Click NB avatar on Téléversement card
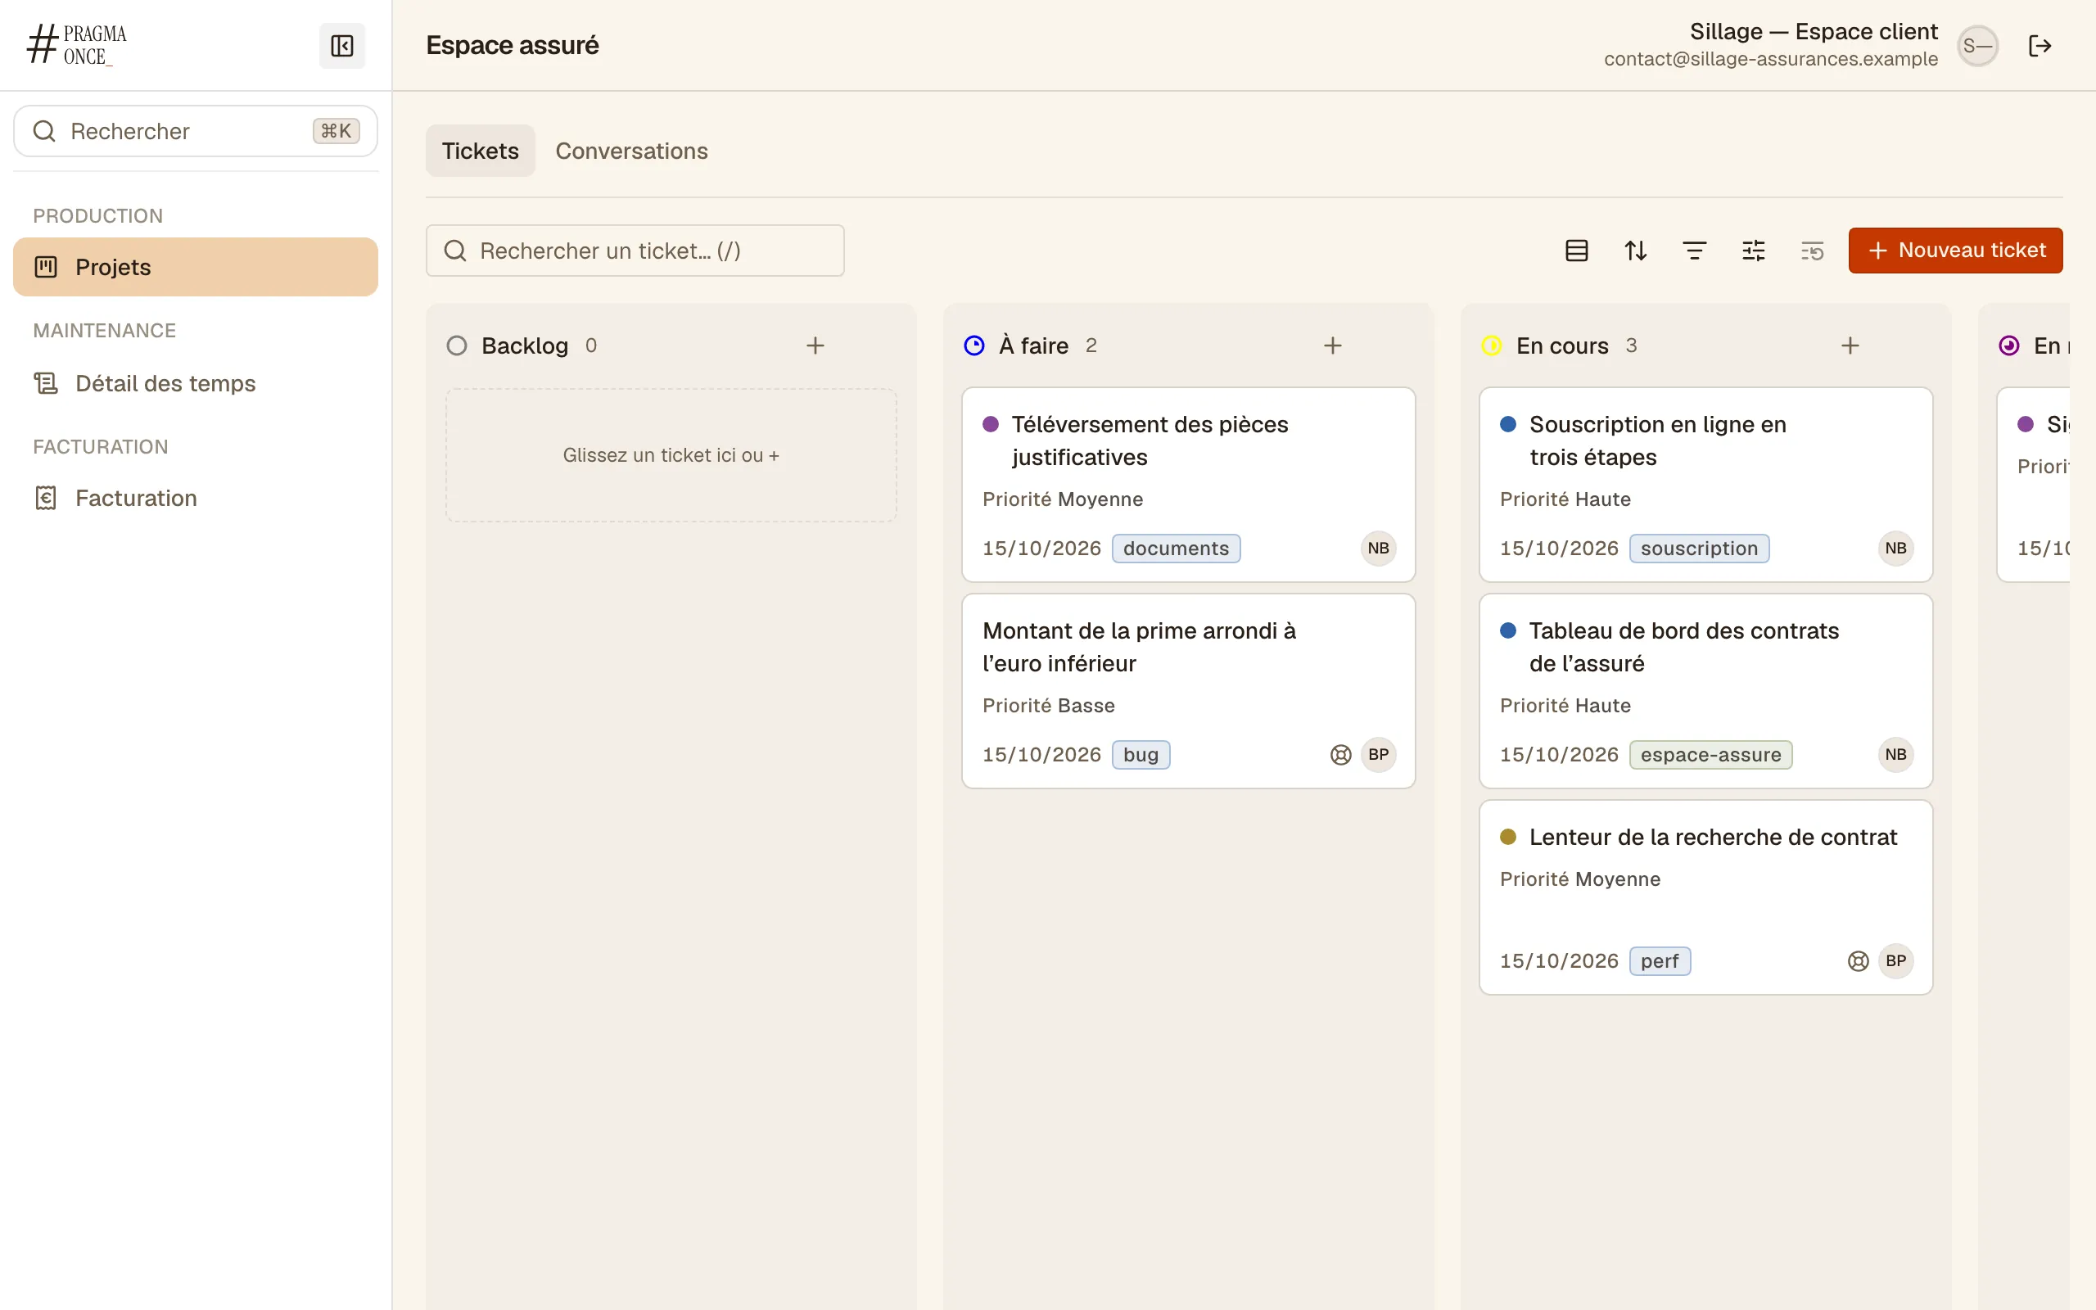This screenshot has height=1310, width=2096. [1378, 549]
